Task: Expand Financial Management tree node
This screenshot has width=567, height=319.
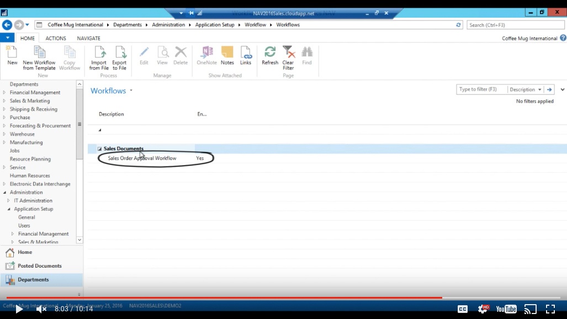Action: click(x=4, y=93)
